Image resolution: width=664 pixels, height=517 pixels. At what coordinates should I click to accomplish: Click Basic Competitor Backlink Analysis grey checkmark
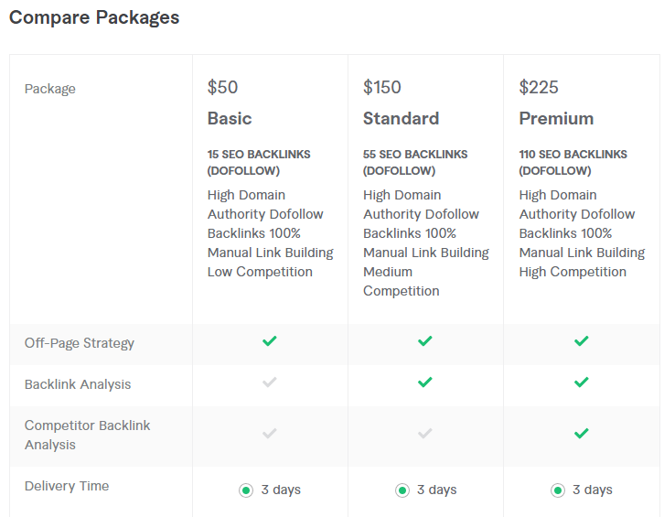[x=269, y=434]
